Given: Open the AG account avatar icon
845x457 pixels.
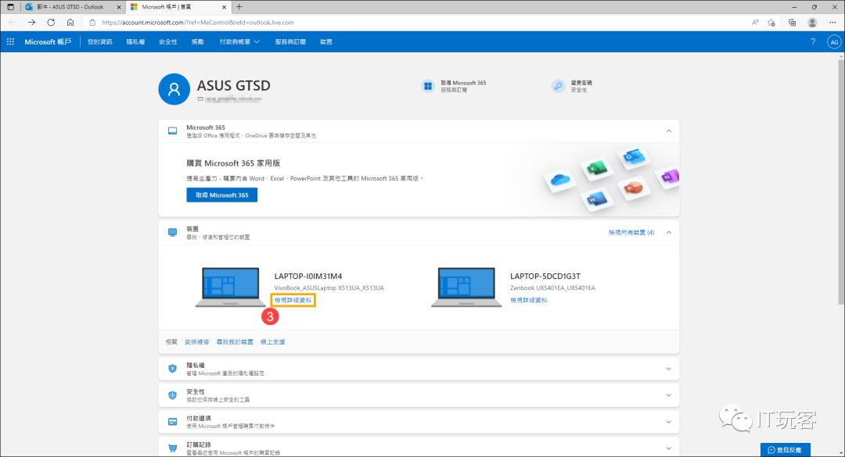Looking at the screenshot, I should coord(834,41).
